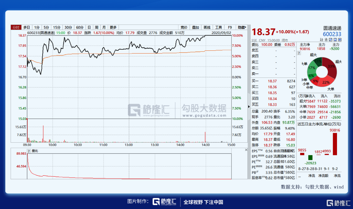The image size is (353, 209).
Task: Click the 叠加 overlay button
Action: tap(195, 27)
